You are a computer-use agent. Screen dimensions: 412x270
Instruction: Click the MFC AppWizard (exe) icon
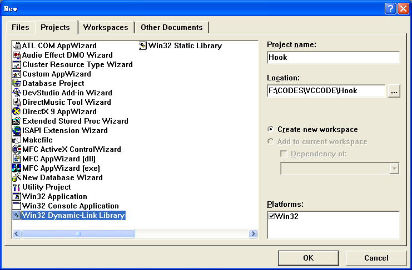pyautogui.click(x=17, y=168)
